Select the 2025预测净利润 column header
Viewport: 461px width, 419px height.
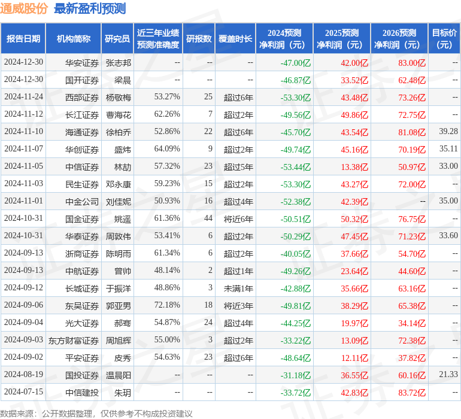pyautogui.click(x=342, y=39)
